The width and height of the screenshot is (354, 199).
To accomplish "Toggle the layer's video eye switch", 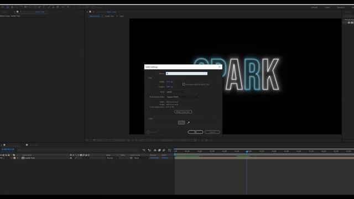I will coord(1,158).
